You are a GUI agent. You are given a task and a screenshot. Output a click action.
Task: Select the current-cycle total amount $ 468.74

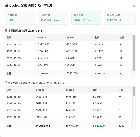coord(100,73)
